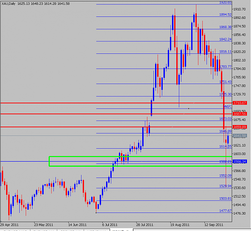Screen dimensions: 251x231
Task: Click the 1816.11 level label
Action: 225,51
